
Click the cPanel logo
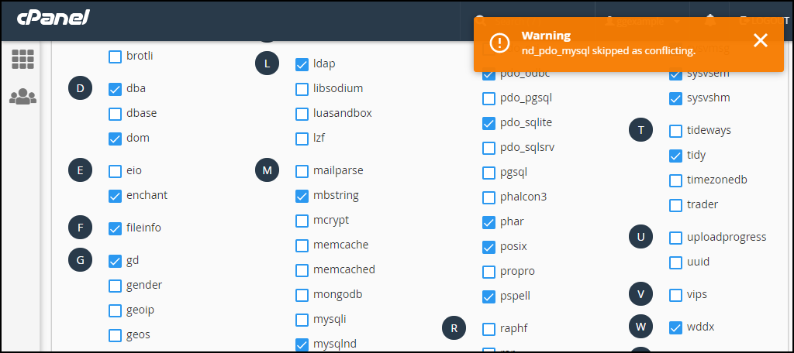54,18
